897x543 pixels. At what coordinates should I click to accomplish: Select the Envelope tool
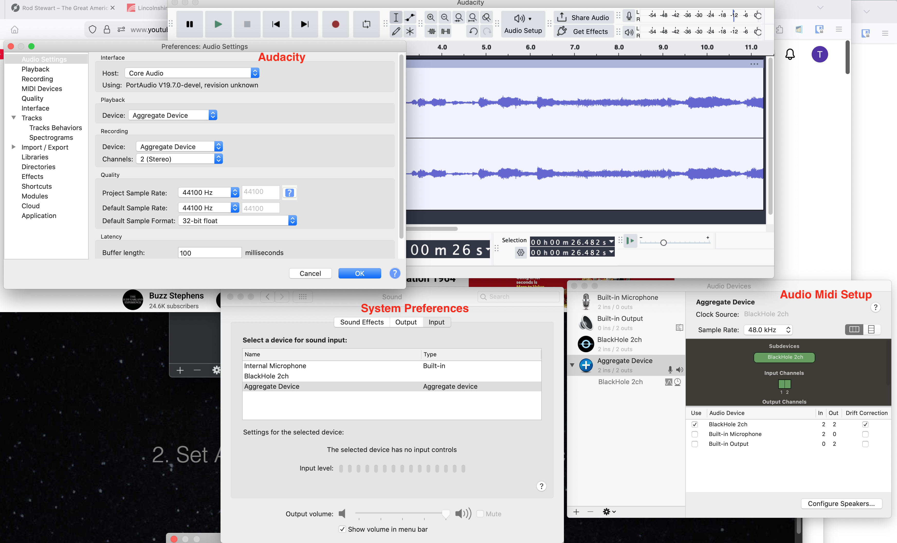[410, 17]
